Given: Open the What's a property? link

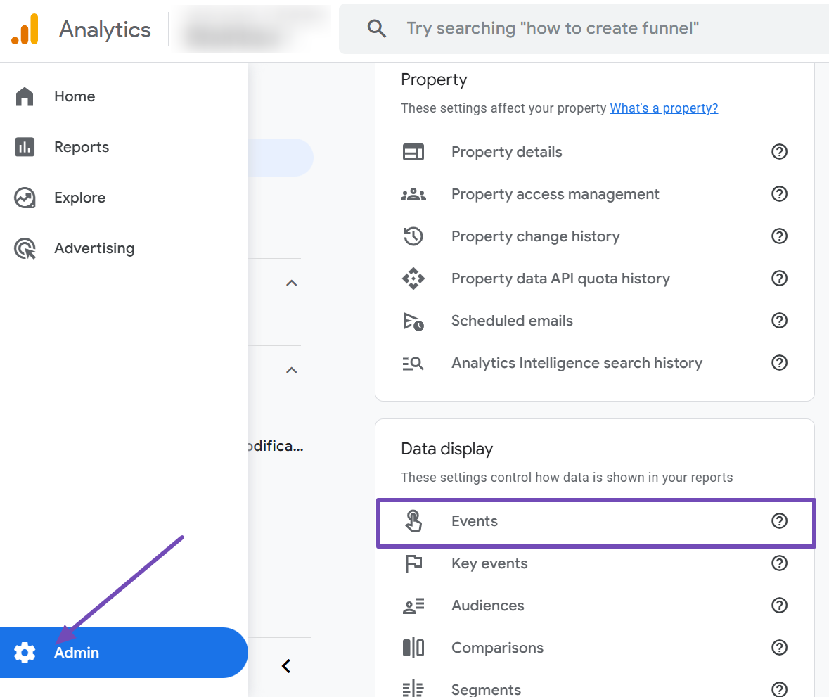Looking at the screenshot, I should pos(663,108).
